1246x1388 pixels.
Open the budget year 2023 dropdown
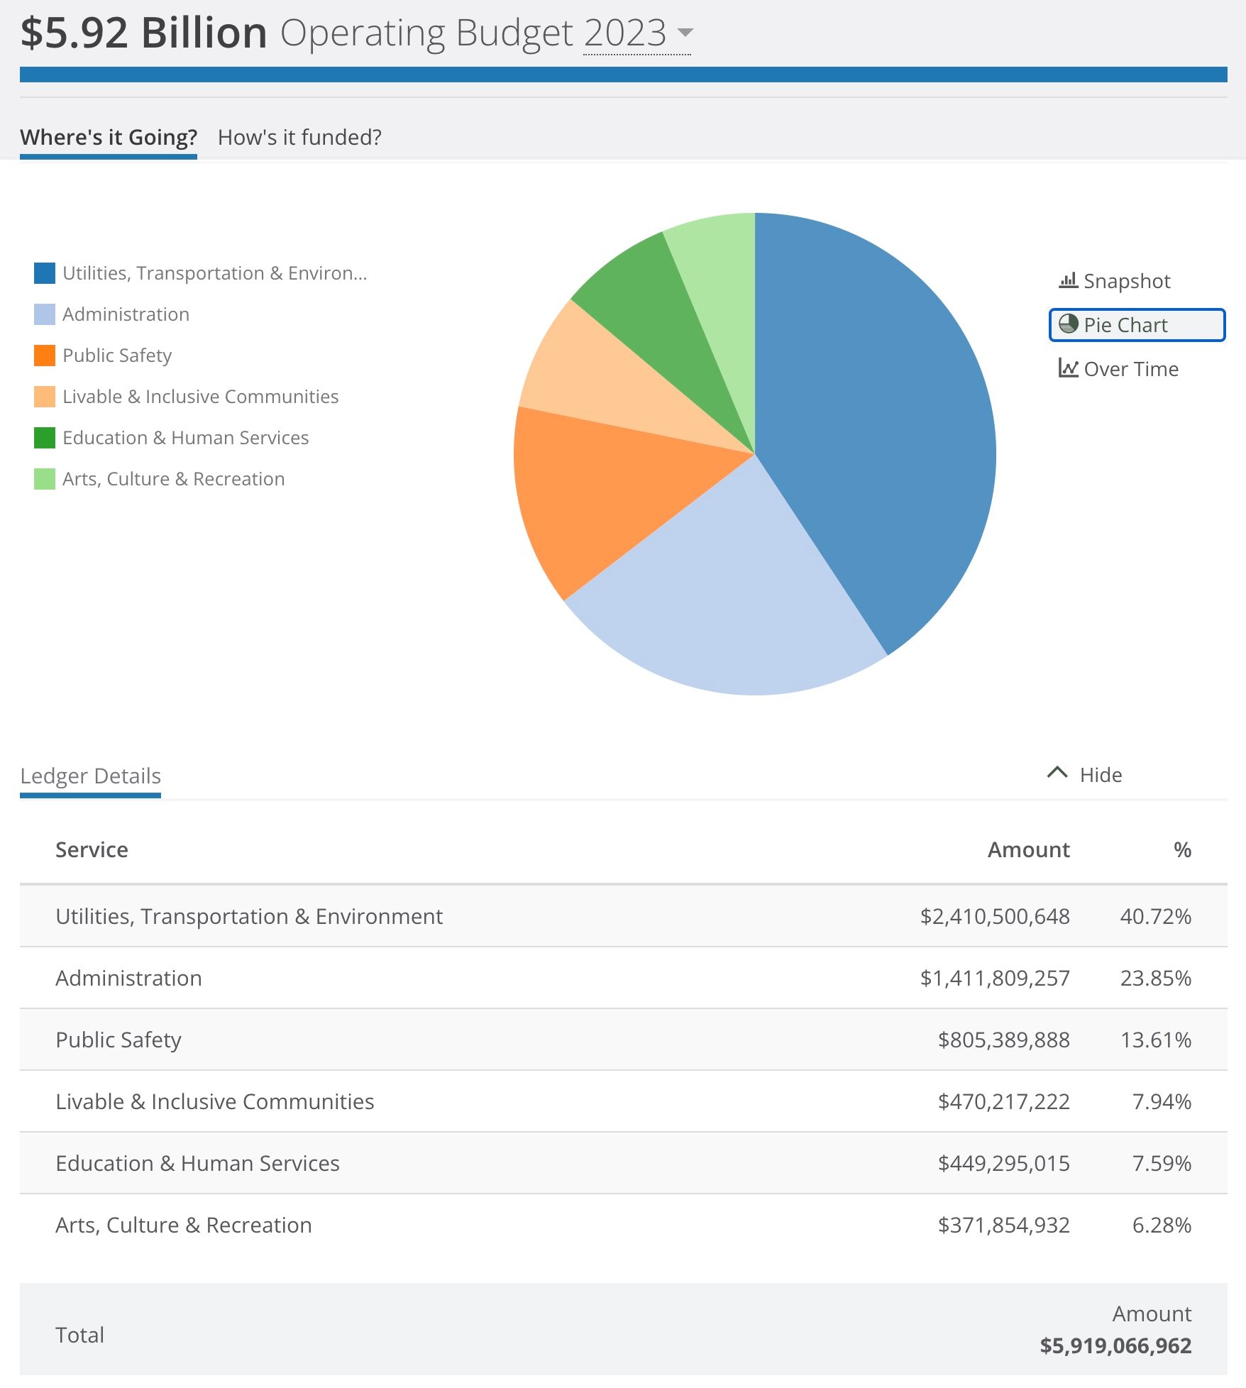pos(624,33)
